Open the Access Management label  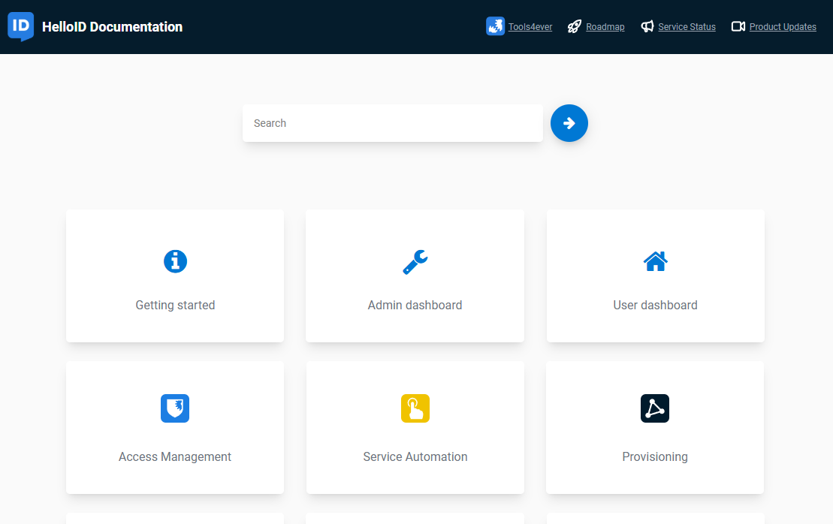pyautogui.click(x=175, y=456)
